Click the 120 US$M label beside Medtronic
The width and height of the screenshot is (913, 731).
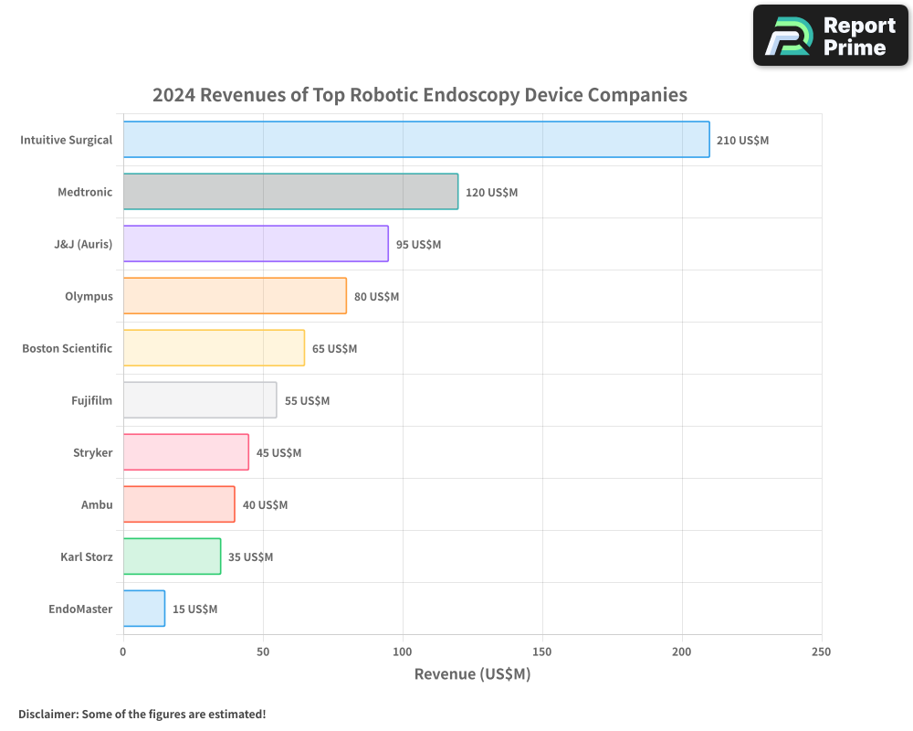point(490,193)
